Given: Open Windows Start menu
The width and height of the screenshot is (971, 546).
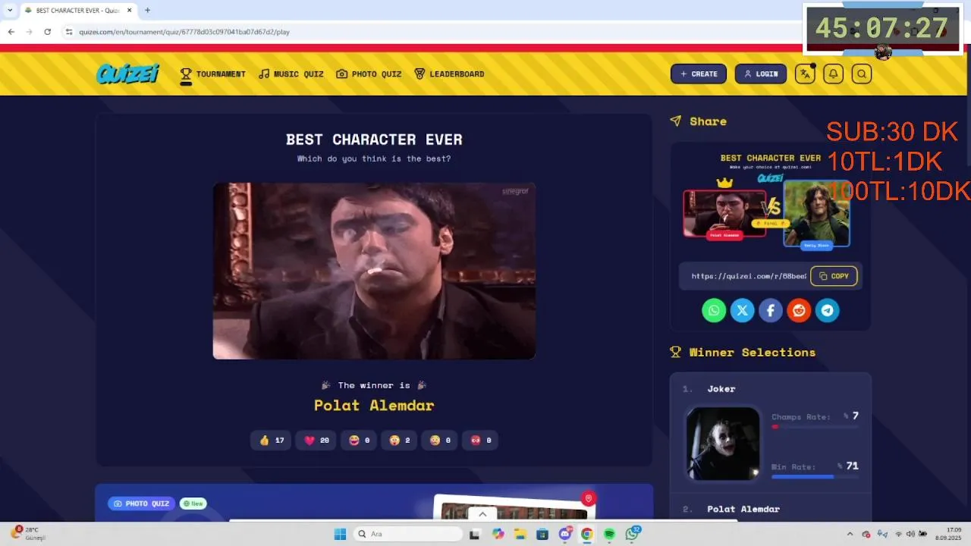Looking at the screenshot, I should point(340,534).
